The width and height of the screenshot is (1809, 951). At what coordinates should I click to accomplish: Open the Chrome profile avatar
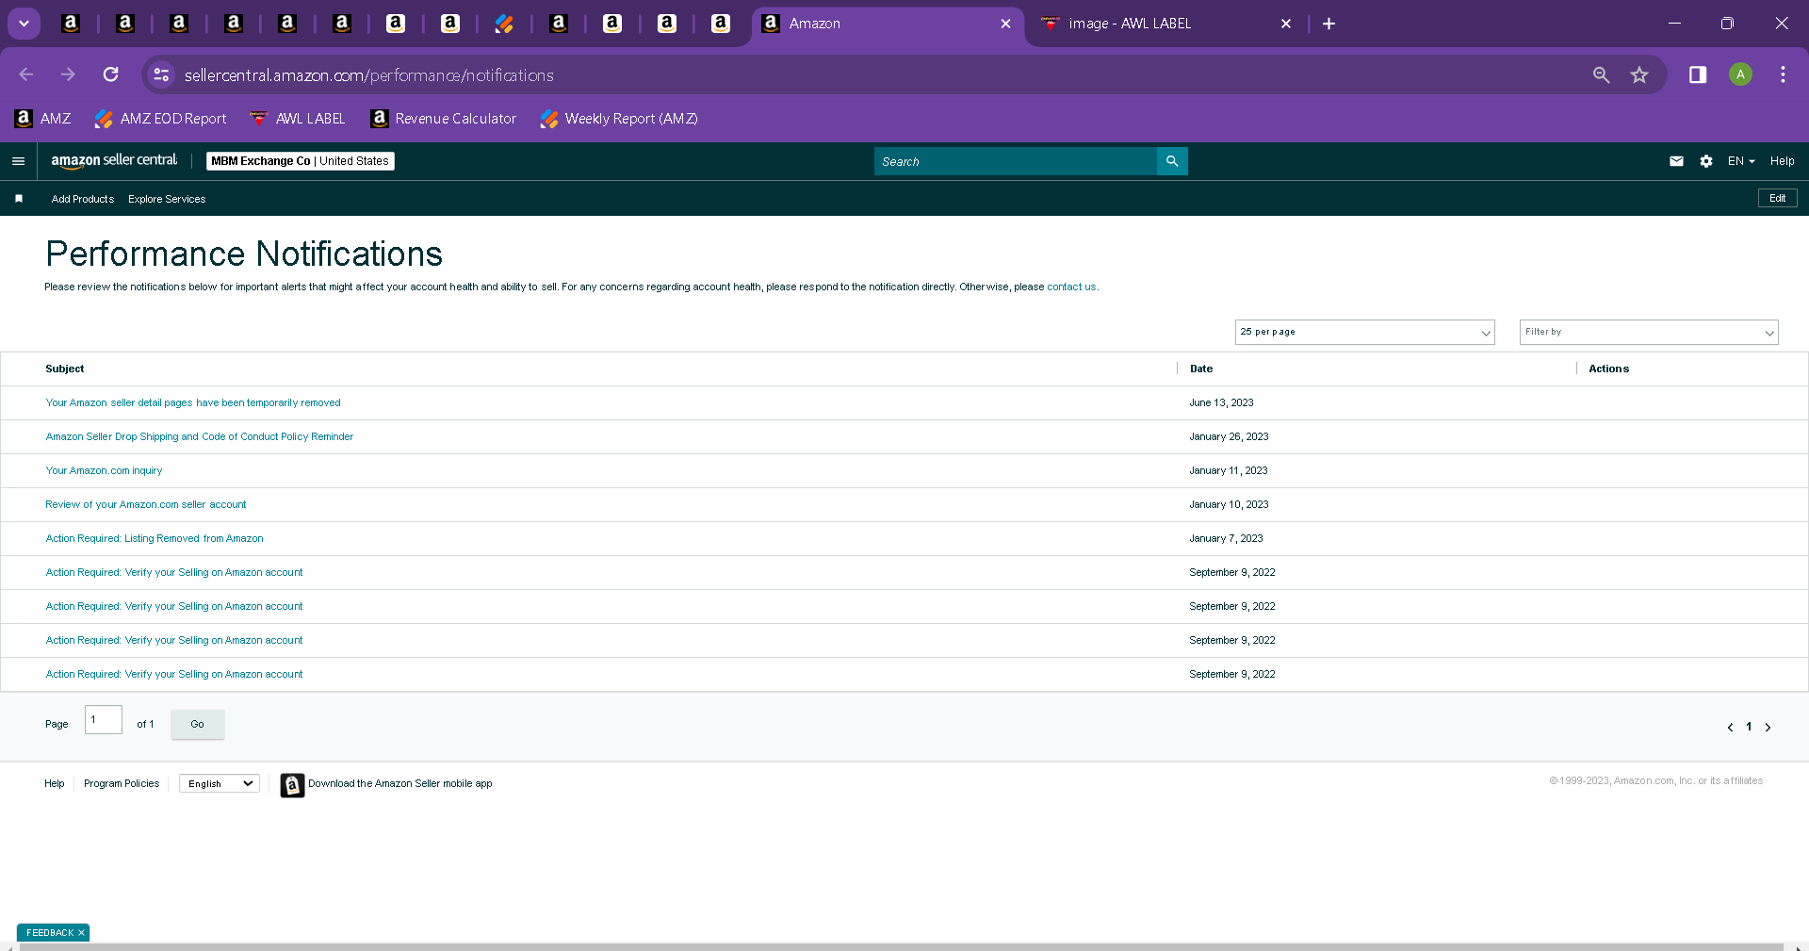point(1740,74)
